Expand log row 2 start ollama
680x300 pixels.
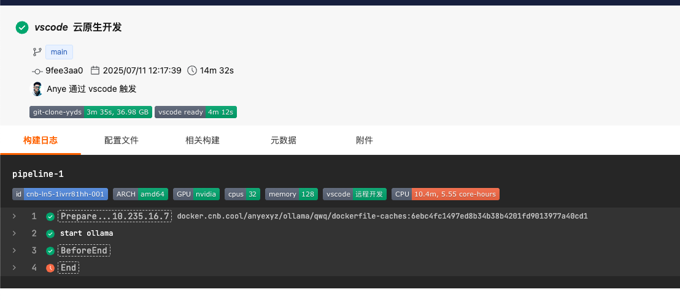coord(14,233)
